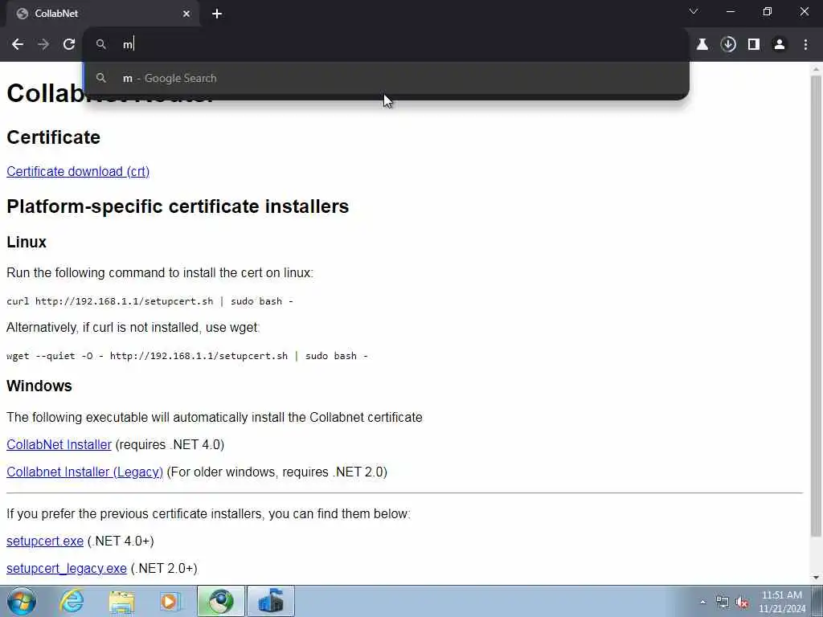
Task: Download setupcert_legacy.exe link
Action: point(66,568)
